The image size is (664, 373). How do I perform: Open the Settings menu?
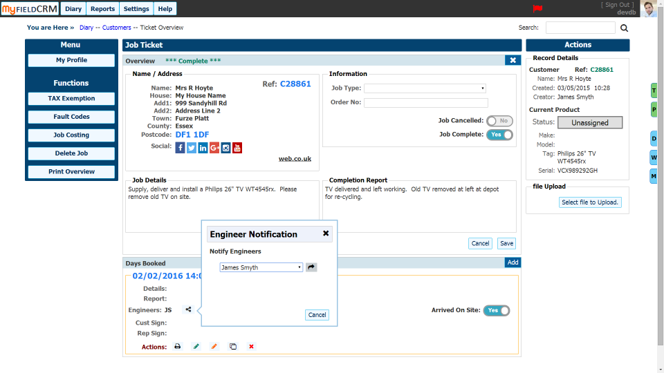click(x=136, y=9)
